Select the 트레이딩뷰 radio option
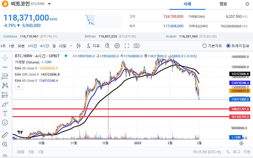 [x=238, y=46]
